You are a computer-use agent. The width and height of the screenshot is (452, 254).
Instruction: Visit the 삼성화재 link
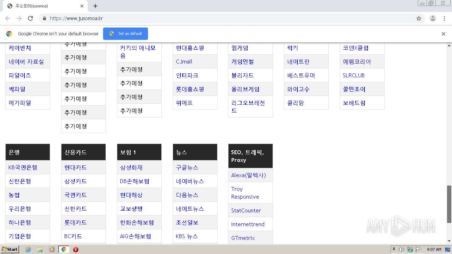pos(131,168)
